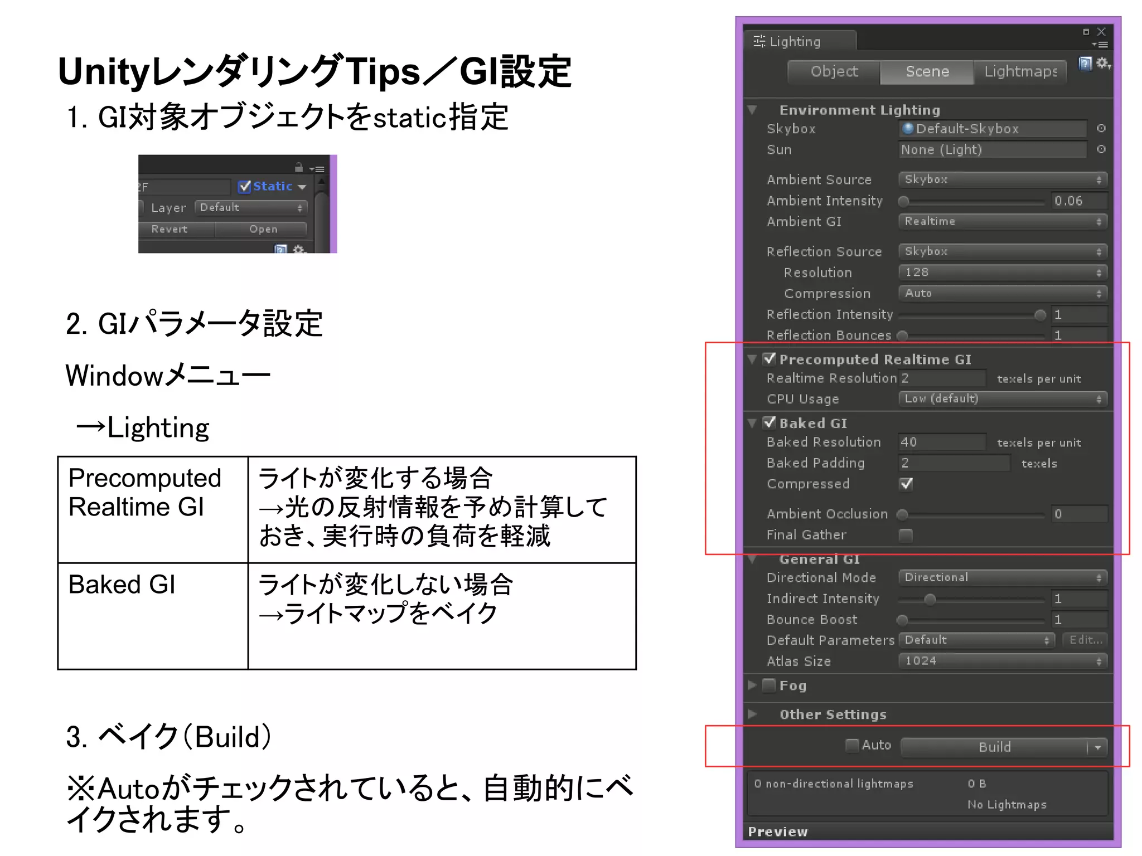Screen dimensions: 1142x856
Task: Open Lighting panel help icon
Action: pos(1084,64)
